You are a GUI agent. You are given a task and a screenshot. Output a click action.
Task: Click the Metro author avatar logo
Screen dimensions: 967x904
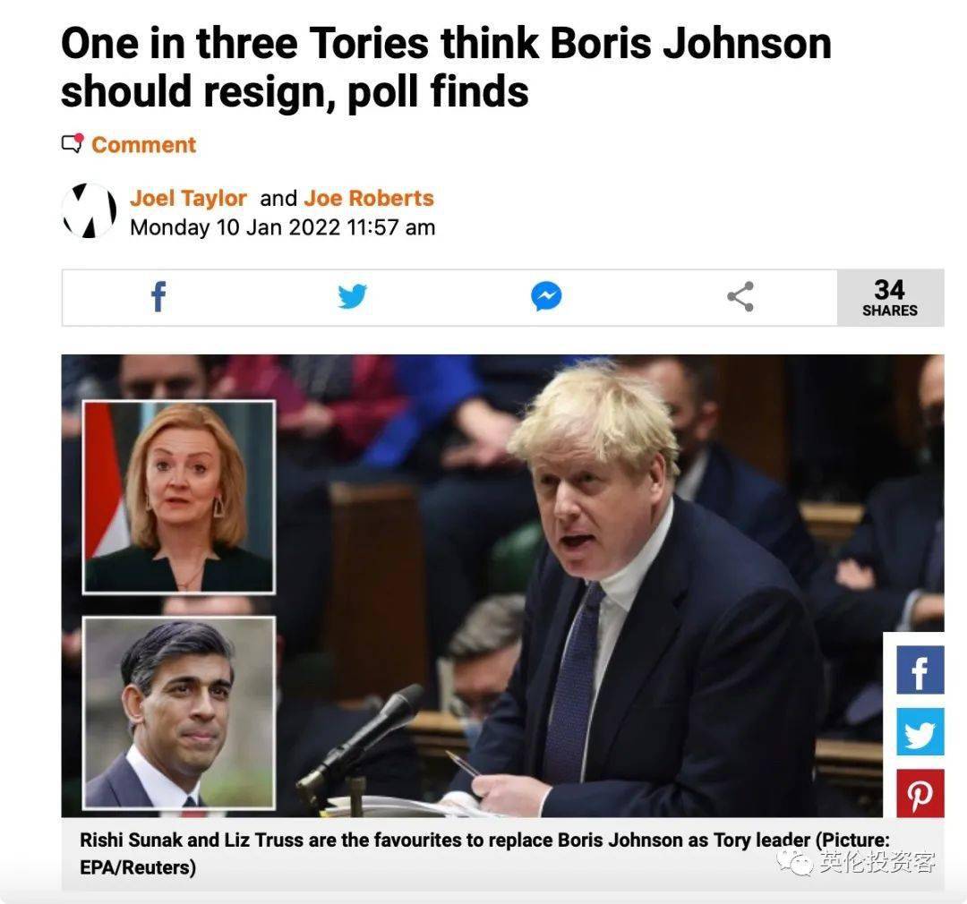[x=90, y=211]
